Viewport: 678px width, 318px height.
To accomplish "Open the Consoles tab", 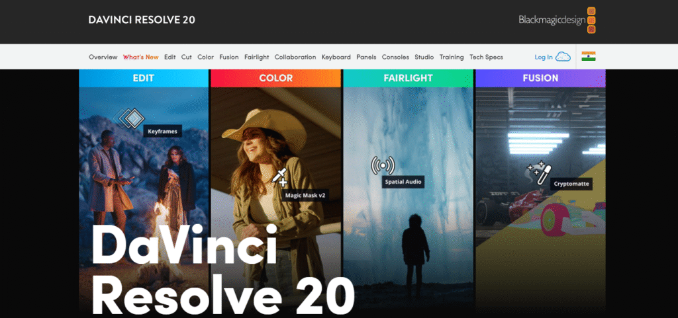I will click(395, 57).
